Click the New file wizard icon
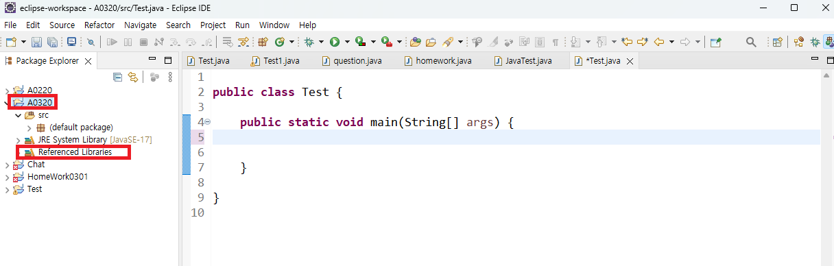This screenshot has height=266, width=834. tap(11, 42)
